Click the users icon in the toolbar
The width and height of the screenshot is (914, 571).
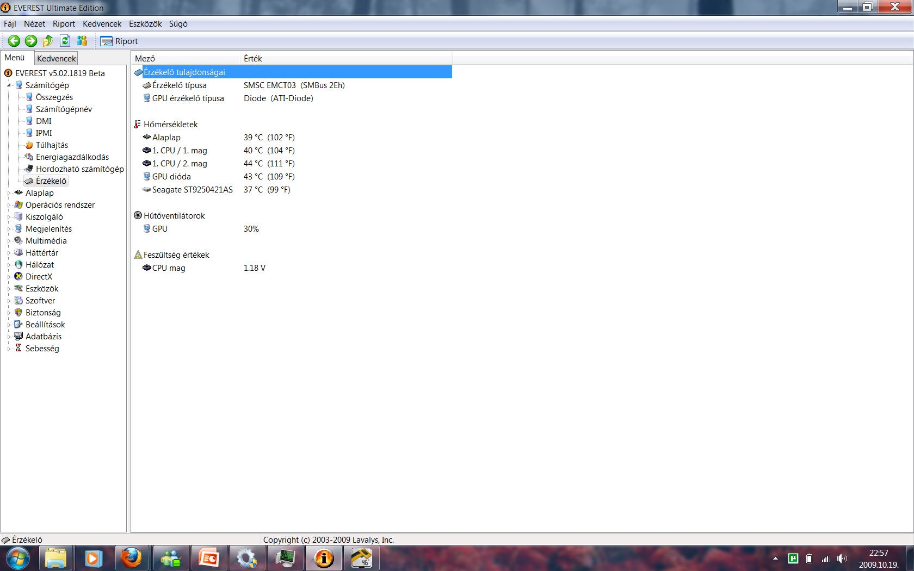[x=82, y=41]
